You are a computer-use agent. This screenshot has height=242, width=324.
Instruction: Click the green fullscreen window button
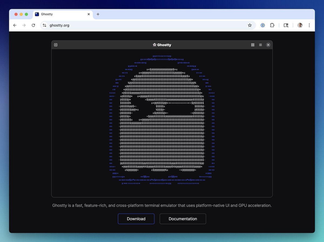click(26, 14)
